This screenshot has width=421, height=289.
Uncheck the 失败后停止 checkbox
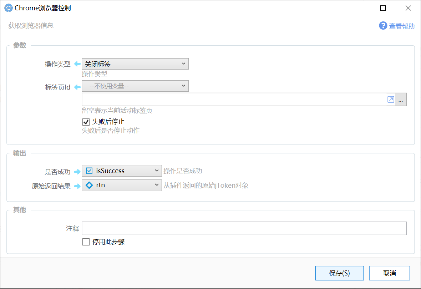tap(86, 122)
